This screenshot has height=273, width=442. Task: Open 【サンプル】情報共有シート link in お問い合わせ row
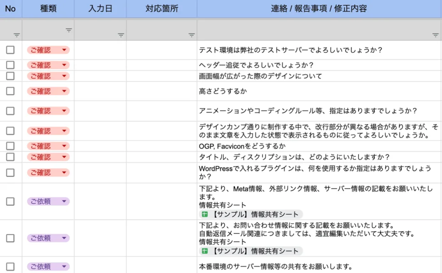click(x=251, y=251)
